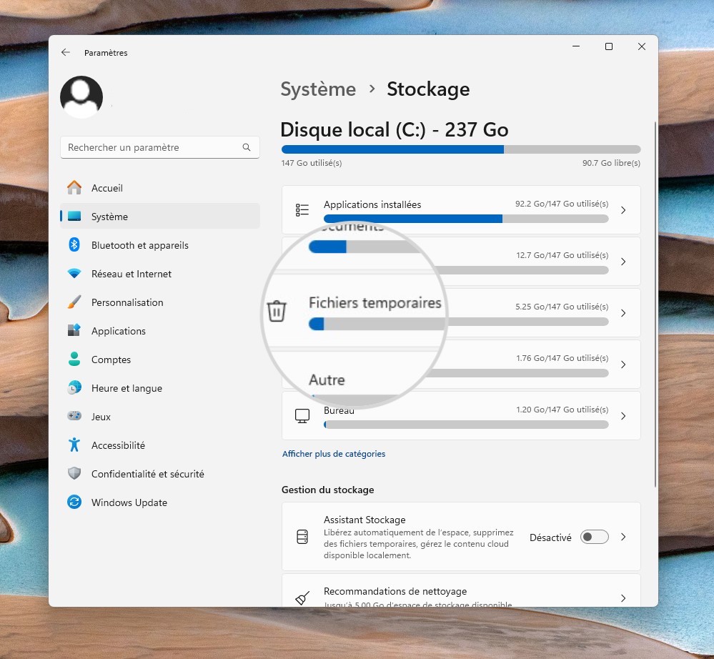Viewport: 714px width, 659px height.
Task: Click the Recommandations de nettoyage broom icon
Action: click(x=302, y=598)
